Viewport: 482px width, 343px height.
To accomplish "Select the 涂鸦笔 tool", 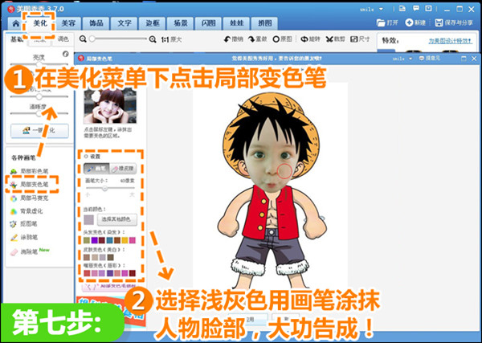I will pyautogui.click(x=24, y=238).
